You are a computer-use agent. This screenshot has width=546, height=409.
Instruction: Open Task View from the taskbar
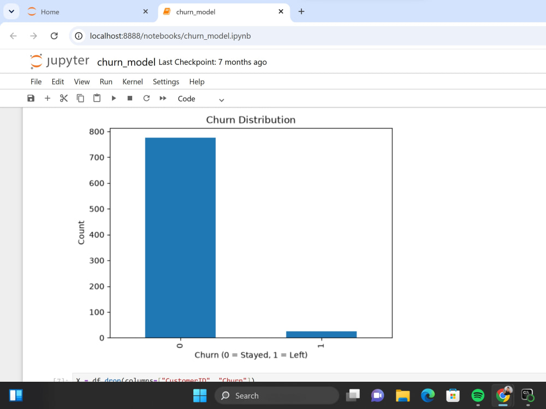[x=353, y=395]
